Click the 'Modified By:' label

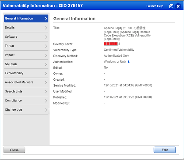click(x=61, y=103)
